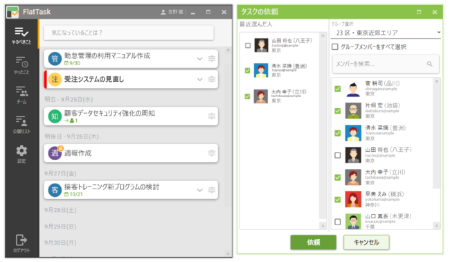Uncheck 大内 幸子 in recently selected list

click(x=247, y=96)
